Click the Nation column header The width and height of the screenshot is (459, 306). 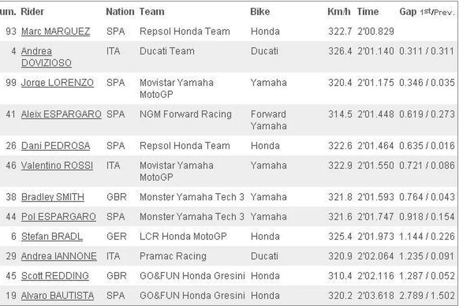click(x=120, y=12)
